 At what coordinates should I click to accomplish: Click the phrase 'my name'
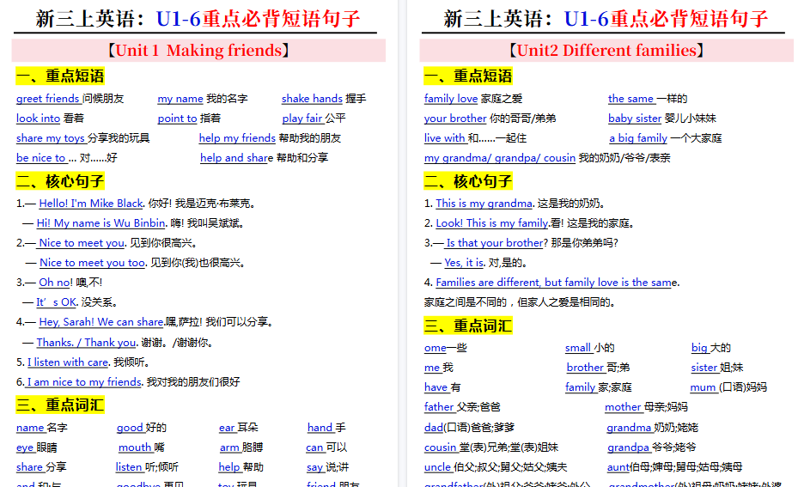(180, 98)
